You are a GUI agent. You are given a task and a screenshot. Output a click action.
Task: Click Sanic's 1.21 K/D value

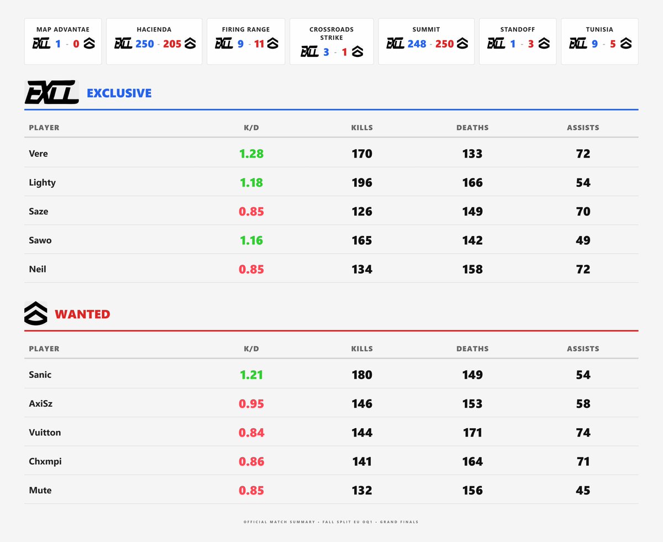point(251,375)
